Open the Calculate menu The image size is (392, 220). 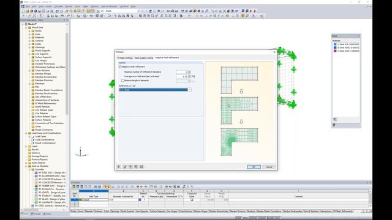pyautogui.click(x=59, y=7)
